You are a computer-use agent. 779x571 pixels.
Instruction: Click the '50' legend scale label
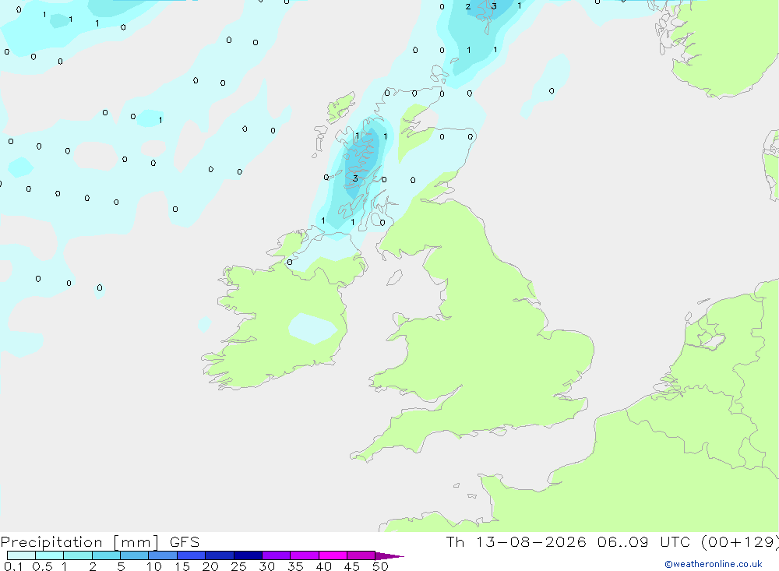click(x=380, y=566)
